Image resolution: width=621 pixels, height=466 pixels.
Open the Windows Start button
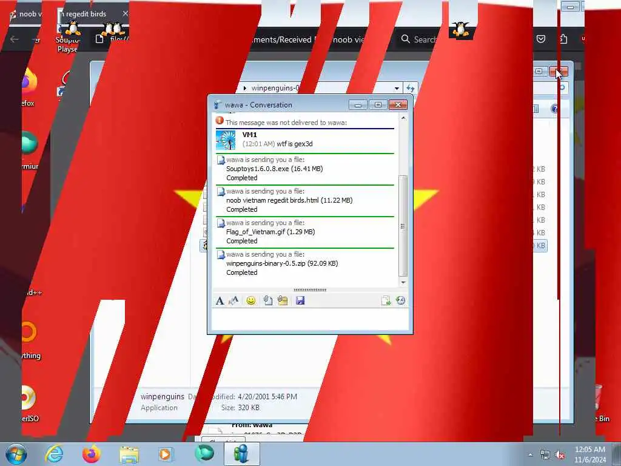(x=16, y=454)
